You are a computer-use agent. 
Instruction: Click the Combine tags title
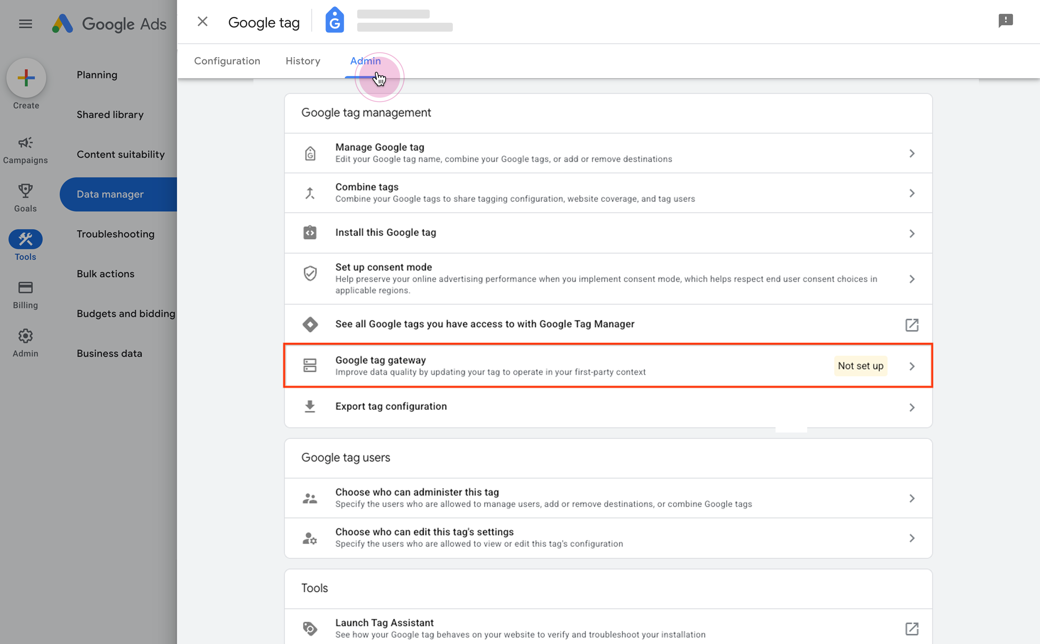point(367,187)
